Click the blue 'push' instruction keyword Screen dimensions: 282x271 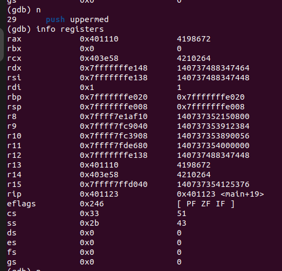[56, 19]
